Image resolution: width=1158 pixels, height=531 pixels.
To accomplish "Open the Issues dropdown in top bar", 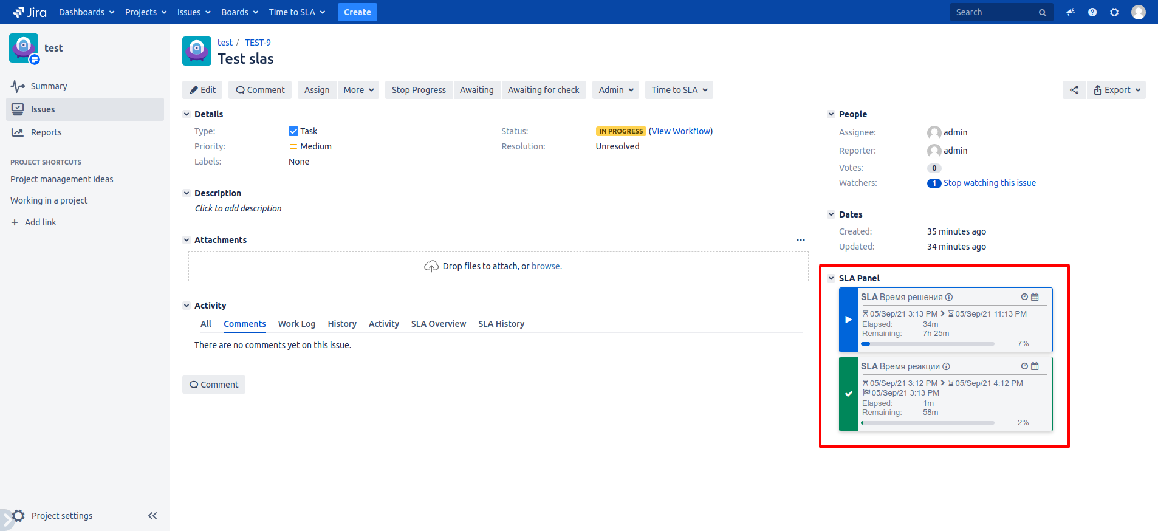I will click(x=194, y=12).
